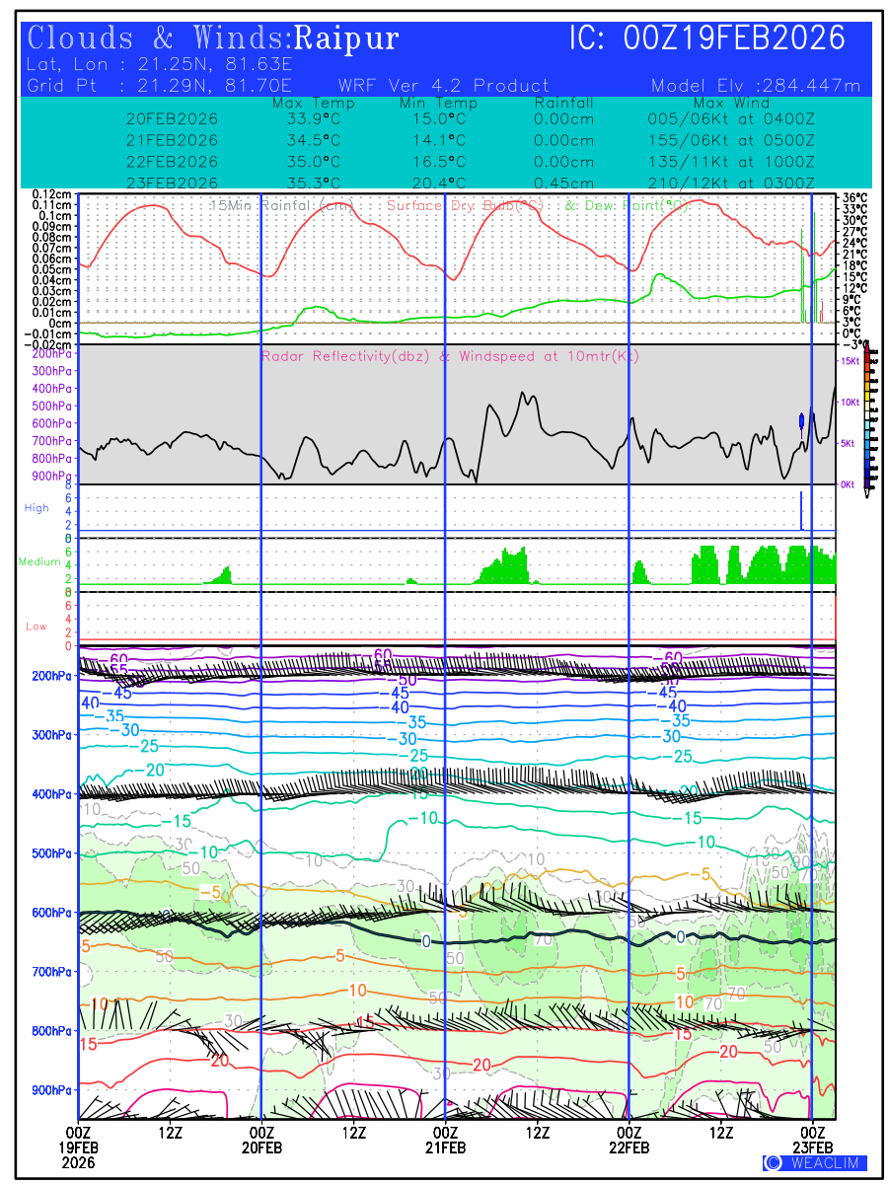Select the 00Z 20FEB time axis label
888x1184 pixels.
pos(260,1140)
